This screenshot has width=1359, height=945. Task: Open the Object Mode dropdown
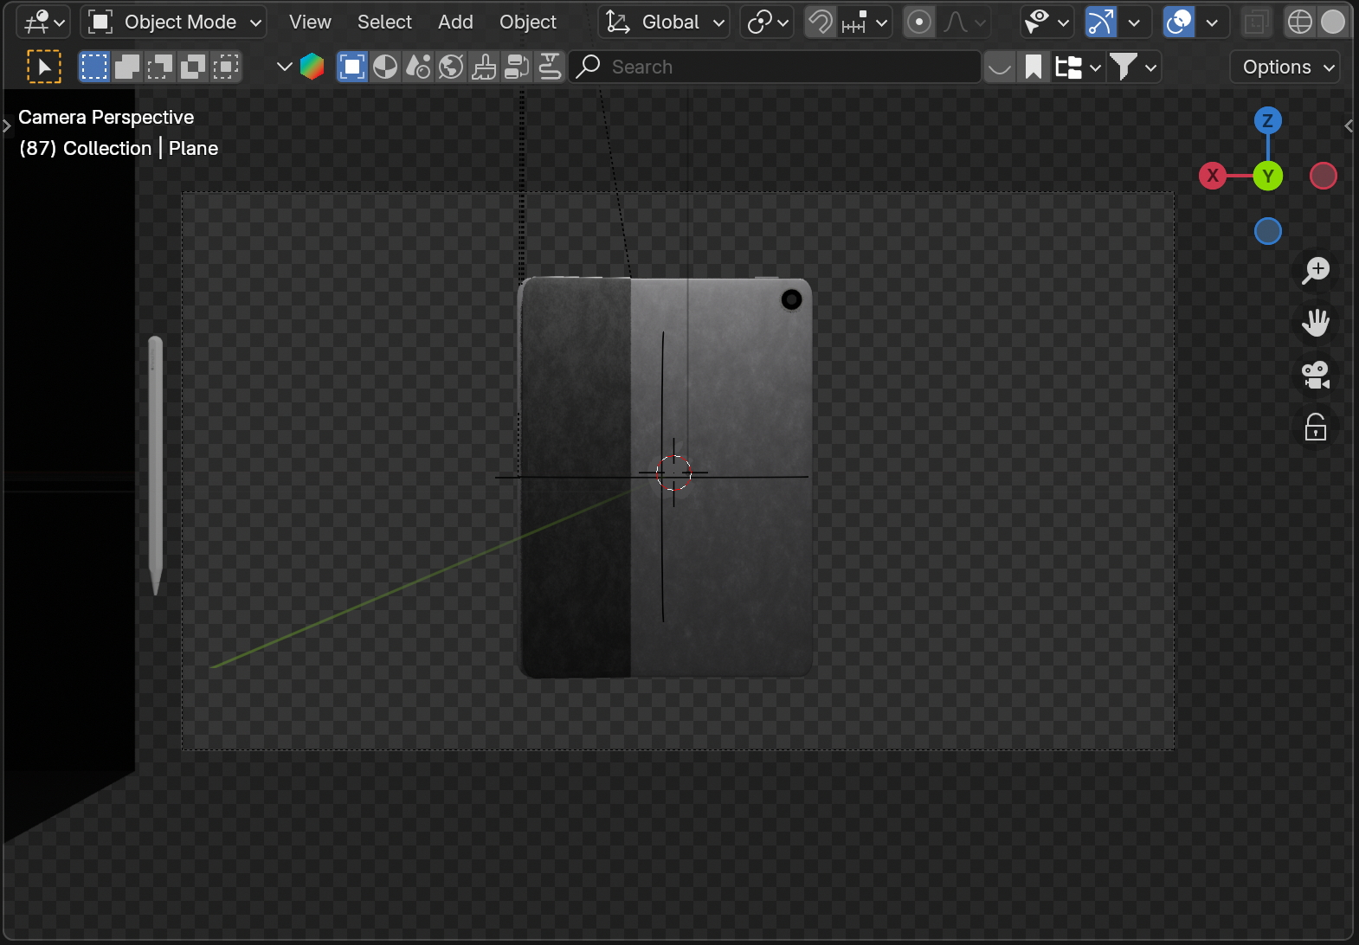[173, 22]
